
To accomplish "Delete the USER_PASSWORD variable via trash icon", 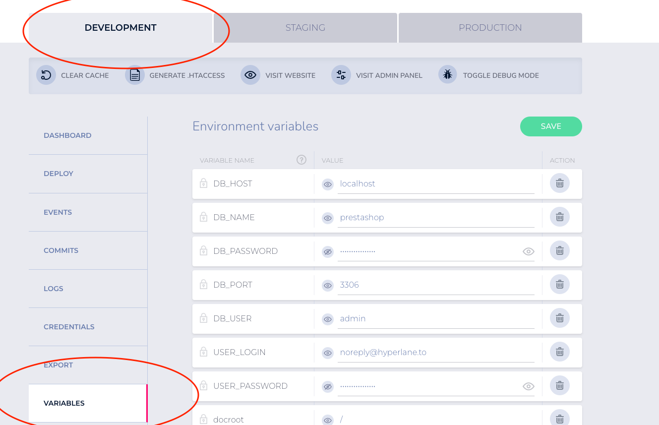I will click(x=560, y=386).
